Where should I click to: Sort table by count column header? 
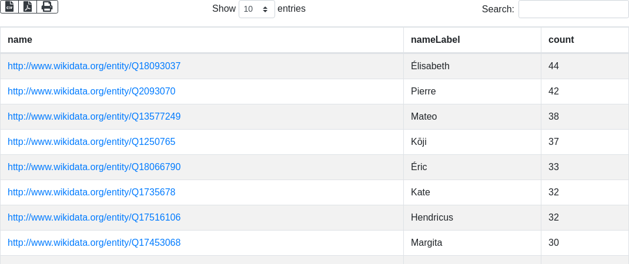pyautogui.click(x=561, y=40)
